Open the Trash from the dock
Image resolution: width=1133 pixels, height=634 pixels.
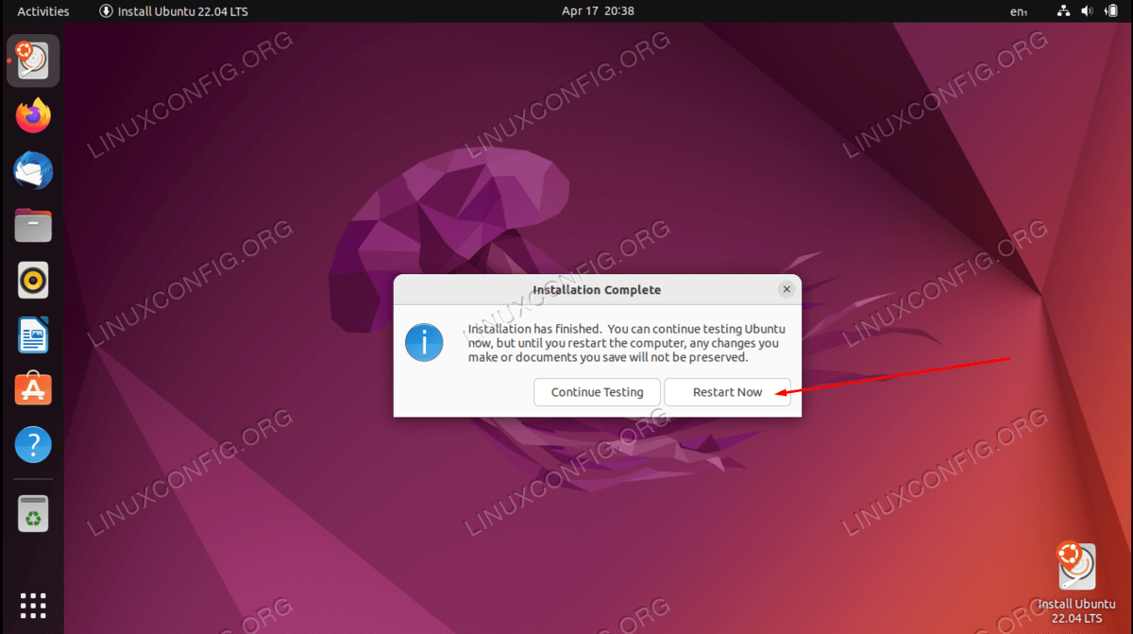click(x=33, y=514)
